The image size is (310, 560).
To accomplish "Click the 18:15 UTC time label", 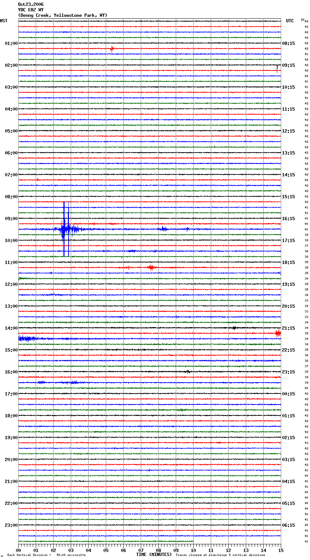I will click(x=288, y=262).
